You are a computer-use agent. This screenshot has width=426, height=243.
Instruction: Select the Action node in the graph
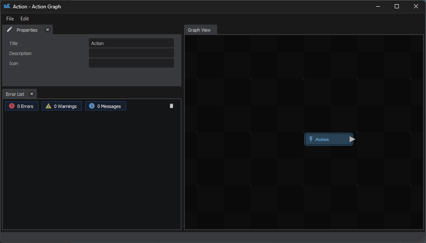pos(329,139)
